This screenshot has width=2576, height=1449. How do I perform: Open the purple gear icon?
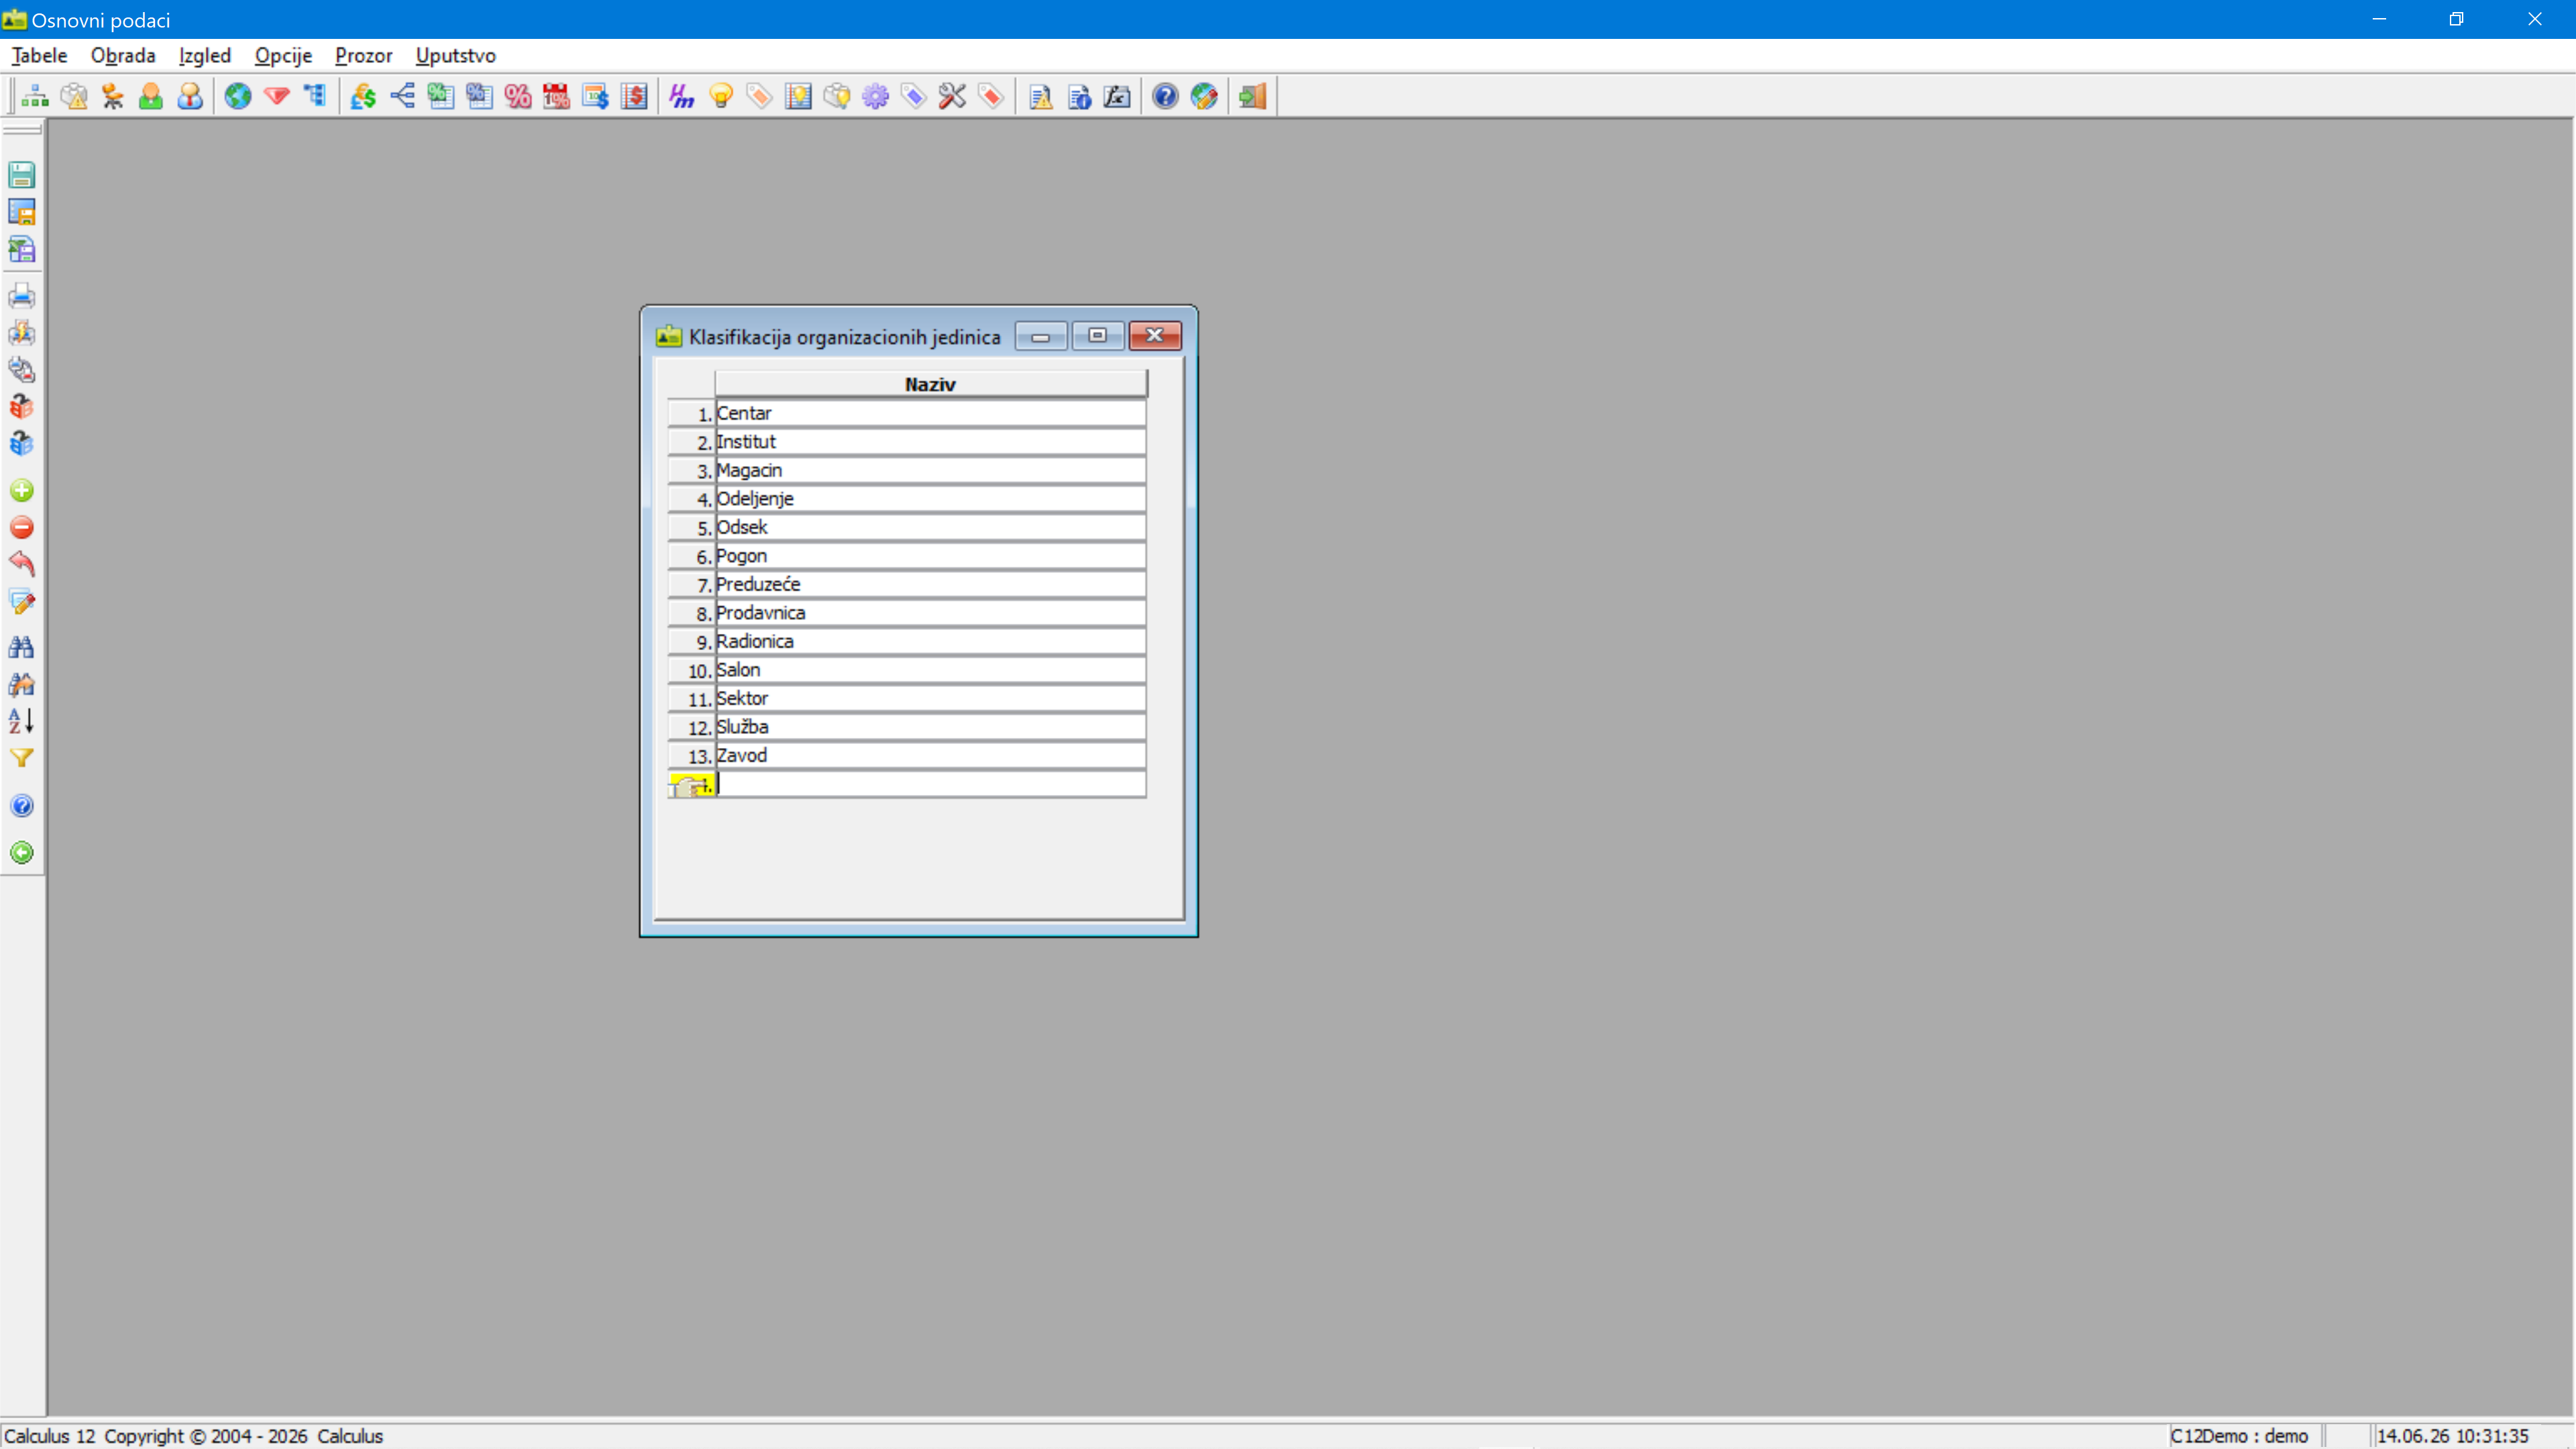[x=876, y=96]
